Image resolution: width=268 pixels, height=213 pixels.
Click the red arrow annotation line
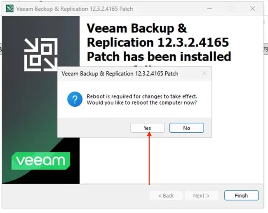149,158
